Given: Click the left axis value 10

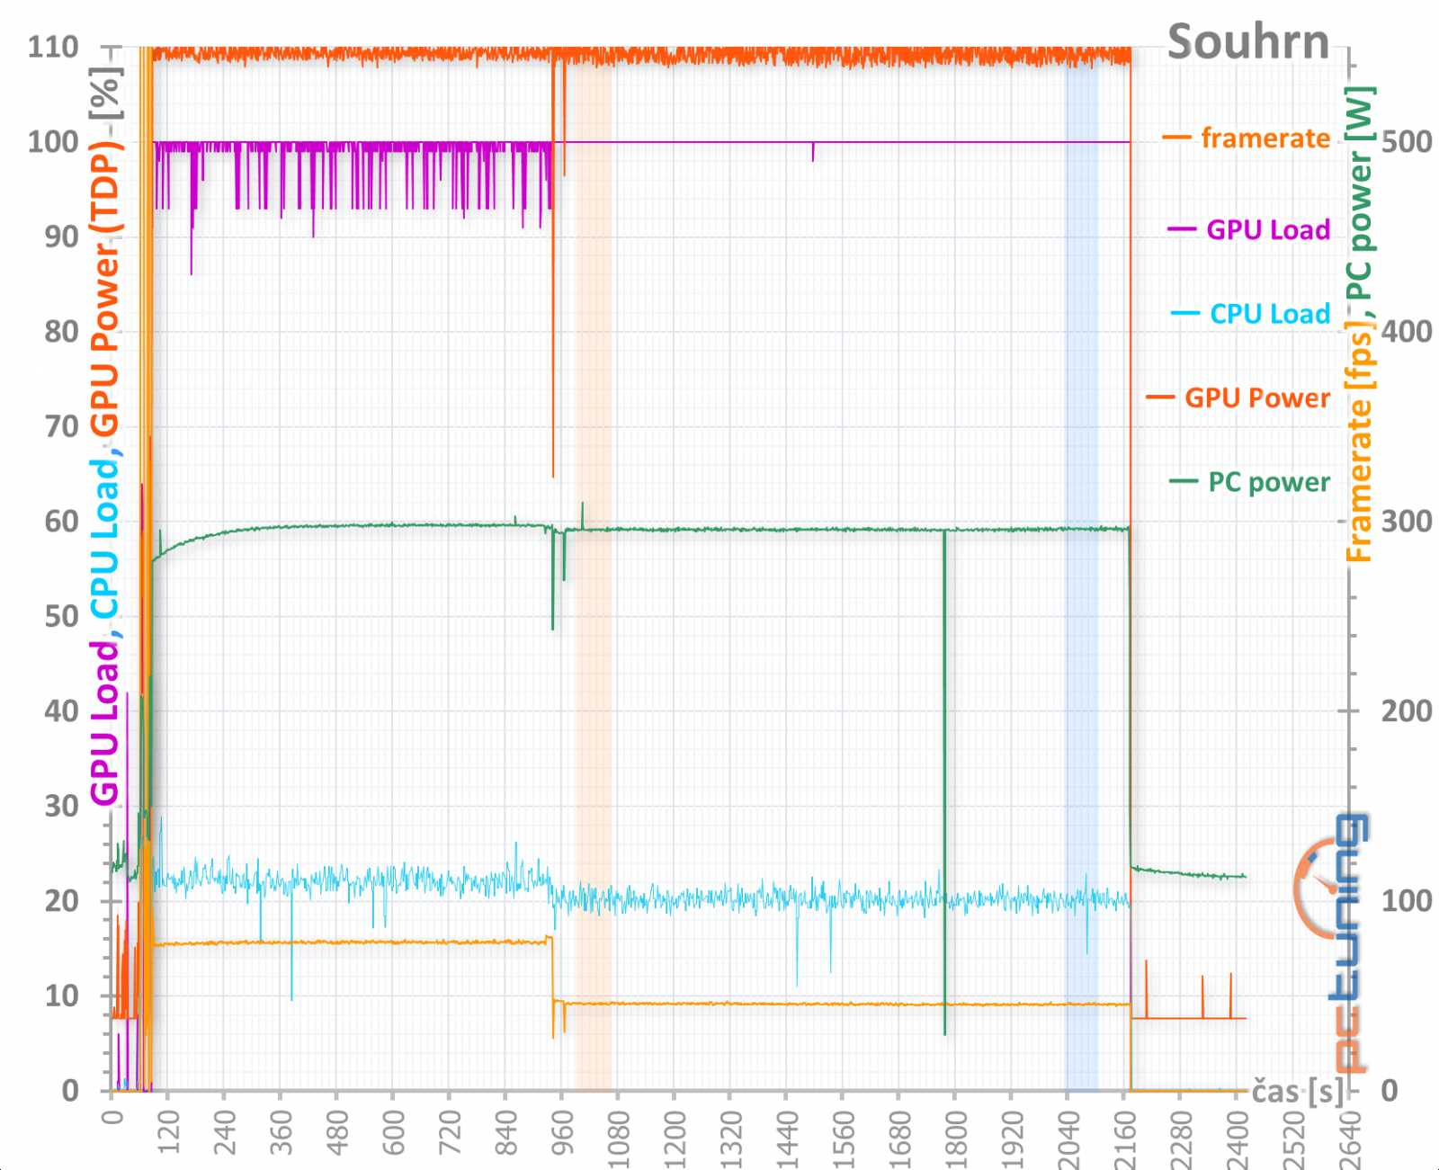Looking at the screenshot, I should [x=62, y=996].
